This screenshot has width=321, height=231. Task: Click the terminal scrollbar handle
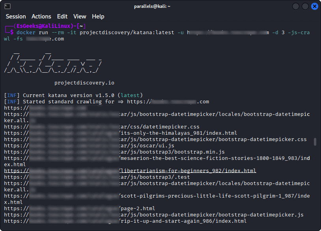(x=315, y=142)
